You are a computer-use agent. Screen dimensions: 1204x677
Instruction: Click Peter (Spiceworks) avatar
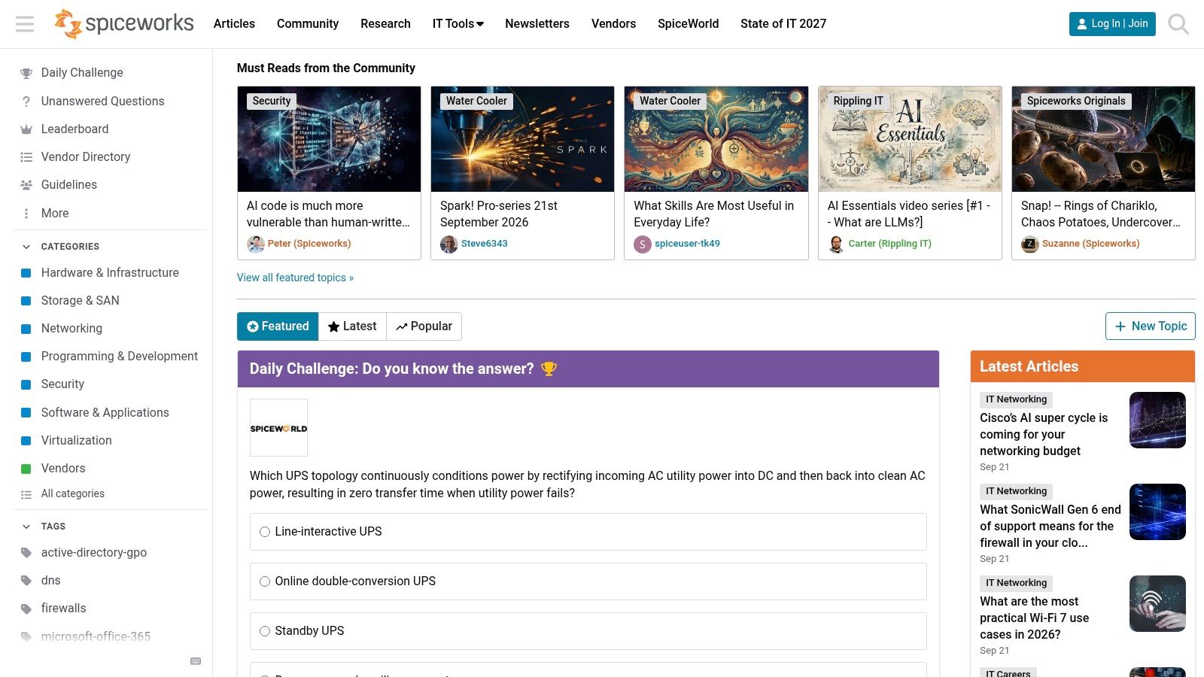coord(256,244)
